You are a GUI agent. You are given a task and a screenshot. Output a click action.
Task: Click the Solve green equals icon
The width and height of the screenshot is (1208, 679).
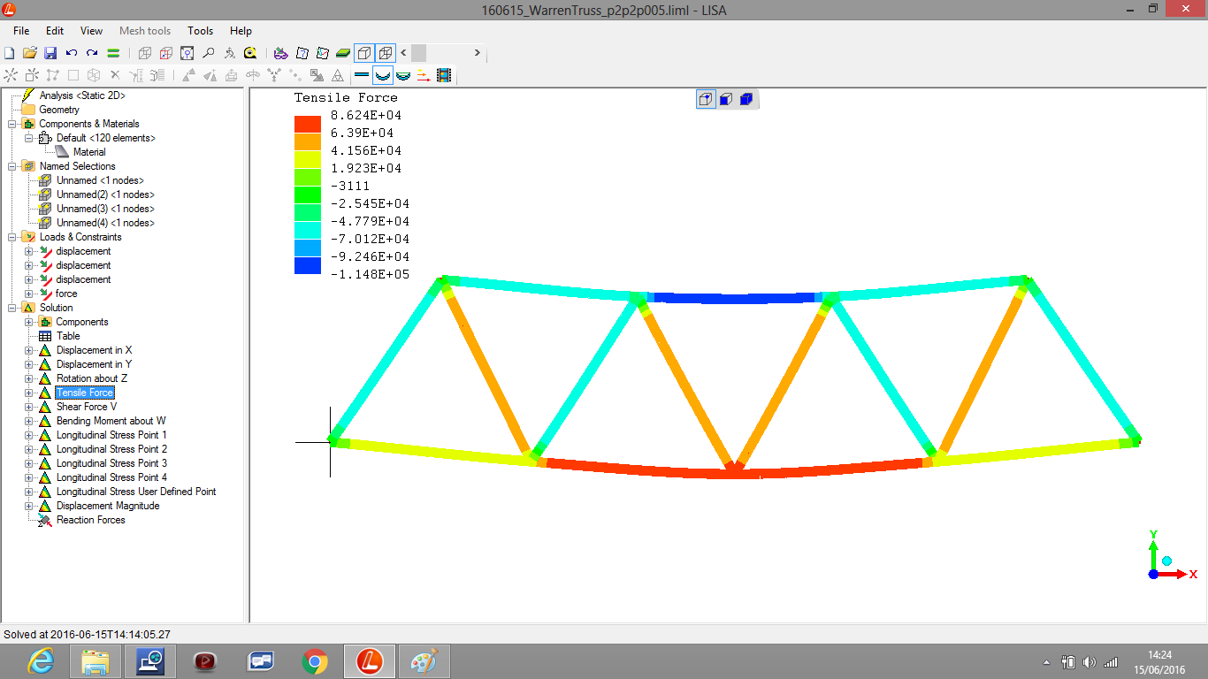point(113,53)
